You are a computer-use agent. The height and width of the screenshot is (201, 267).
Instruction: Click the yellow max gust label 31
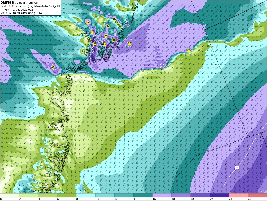coord(95,43)
